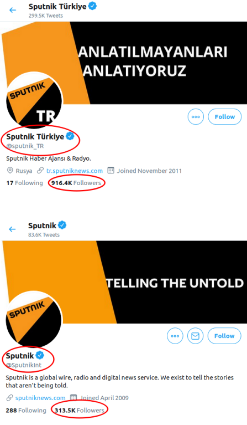Click the back arrow beside Sputnik header
Viewport: 247px width, 425px height.
pyautogui.click(x=12, y=229)
